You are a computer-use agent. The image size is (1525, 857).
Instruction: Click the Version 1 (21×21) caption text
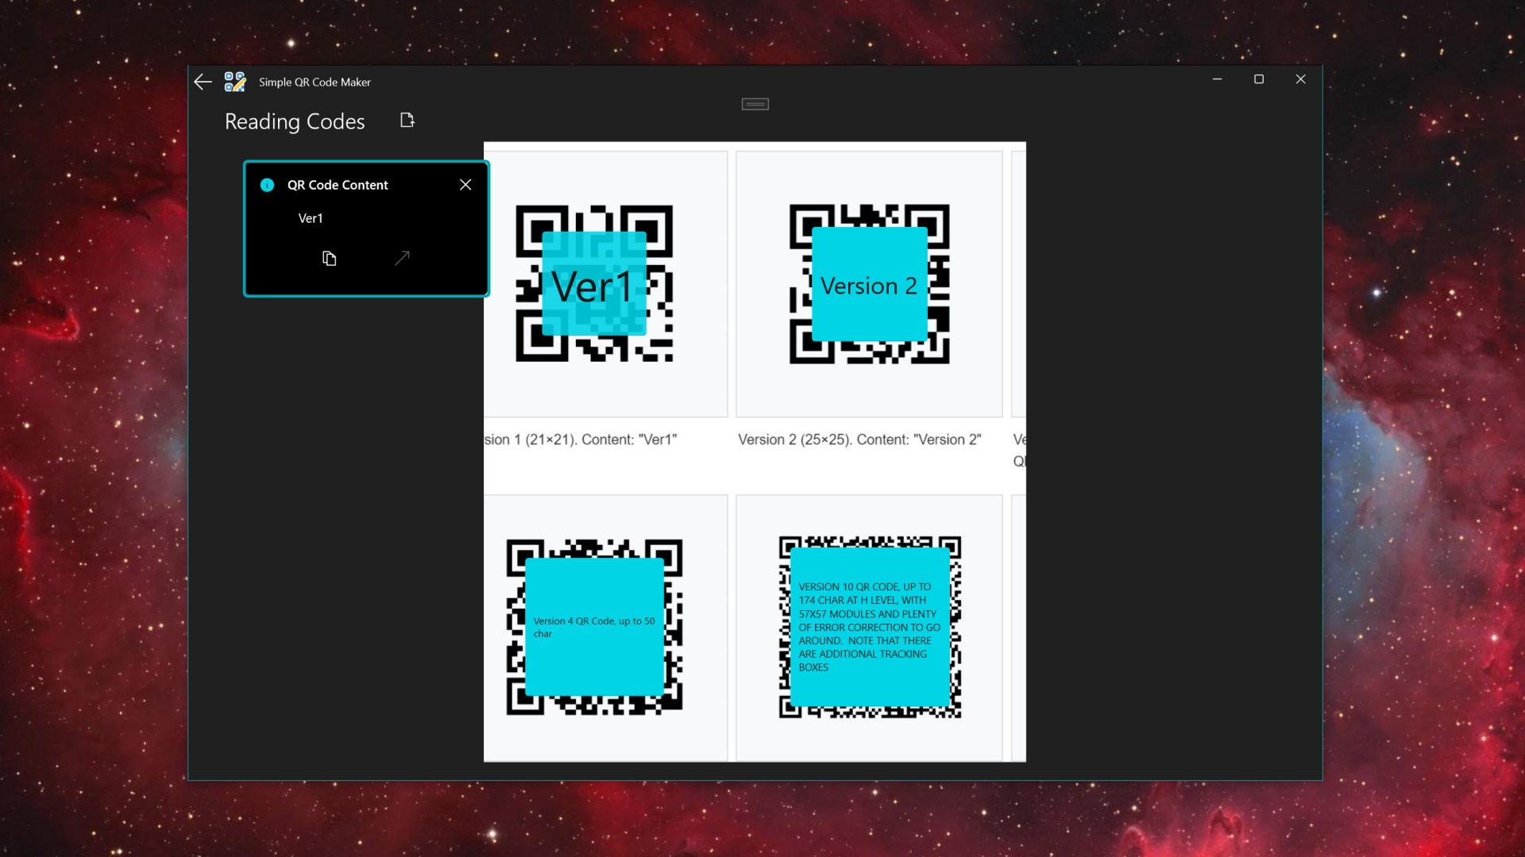pyautogui.click(x=581, y=440)
